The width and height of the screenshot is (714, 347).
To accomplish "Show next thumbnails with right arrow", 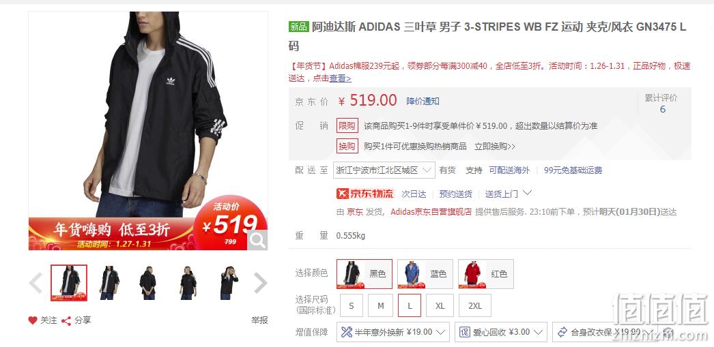I will [260, 283].
